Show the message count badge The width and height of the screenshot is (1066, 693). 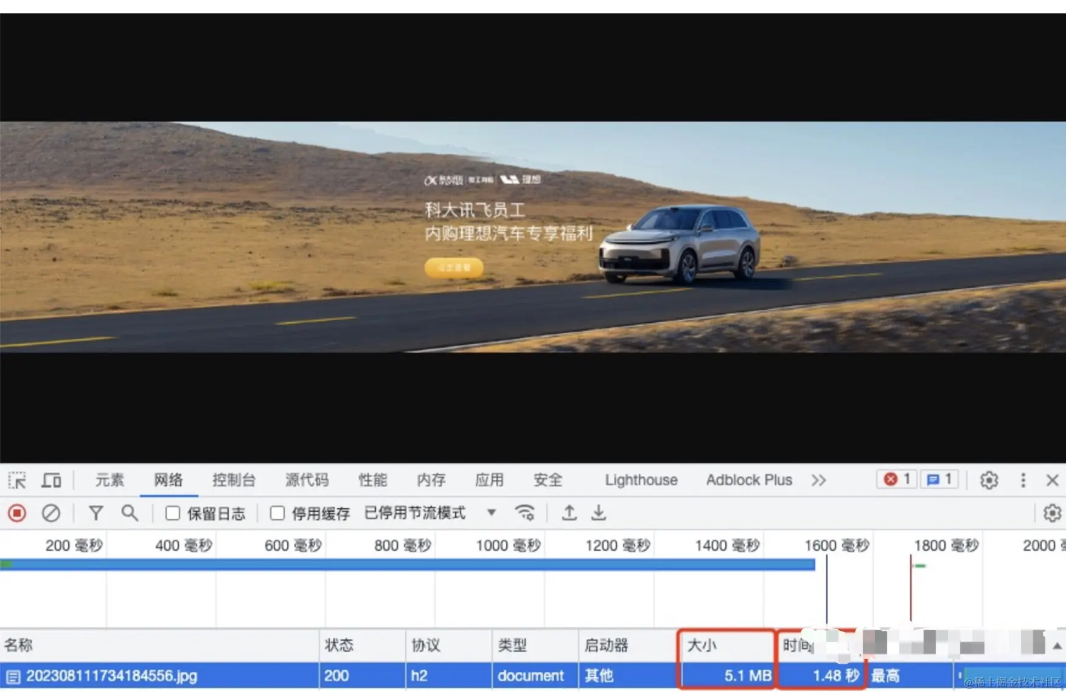tap(939, 480)
